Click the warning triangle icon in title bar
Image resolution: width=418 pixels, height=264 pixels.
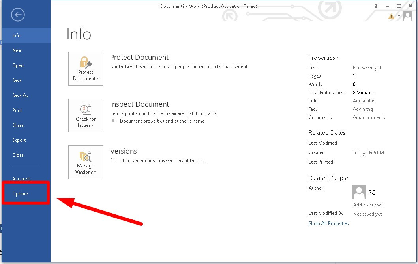click(391, 16)
